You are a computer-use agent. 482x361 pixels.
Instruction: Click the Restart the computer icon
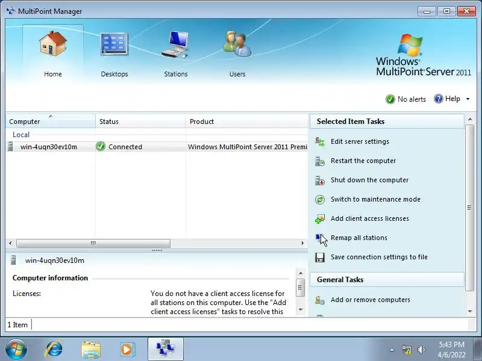point(320,161)
